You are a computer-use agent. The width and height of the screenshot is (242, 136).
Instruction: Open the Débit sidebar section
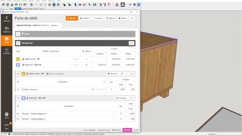point(6,40)
